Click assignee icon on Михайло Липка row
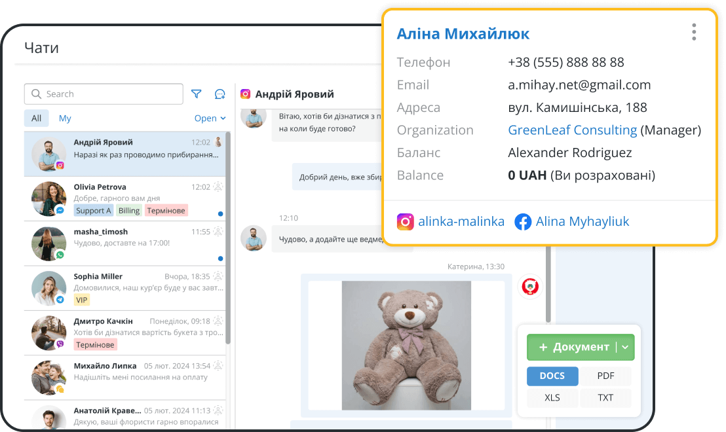 [x=218, y=365]
